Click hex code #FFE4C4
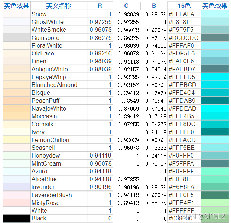This screenshot has height=223, width=231. pos(182,92)
